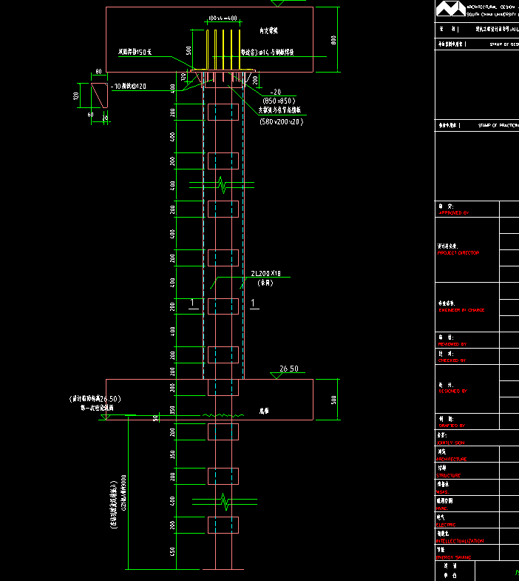Click the REVIEWED BY label
The width and height of the screenshot is (519, 581).
pyautogui.click(x=452, y=344)
